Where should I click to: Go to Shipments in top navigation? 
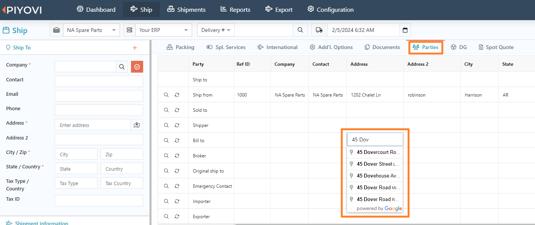[186, 10]
